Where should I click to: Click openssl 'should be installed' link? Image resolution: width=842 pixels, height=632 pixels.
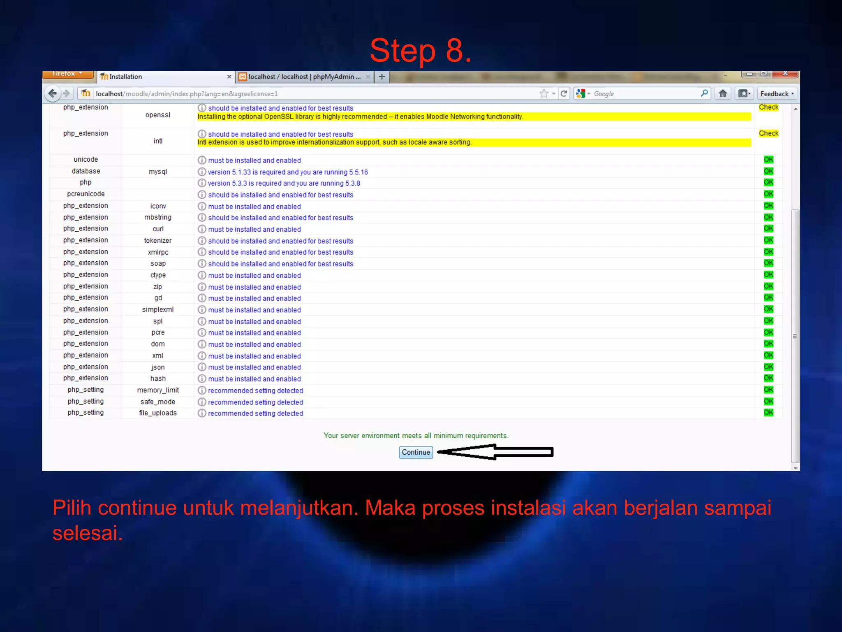(x=280, y=108)
